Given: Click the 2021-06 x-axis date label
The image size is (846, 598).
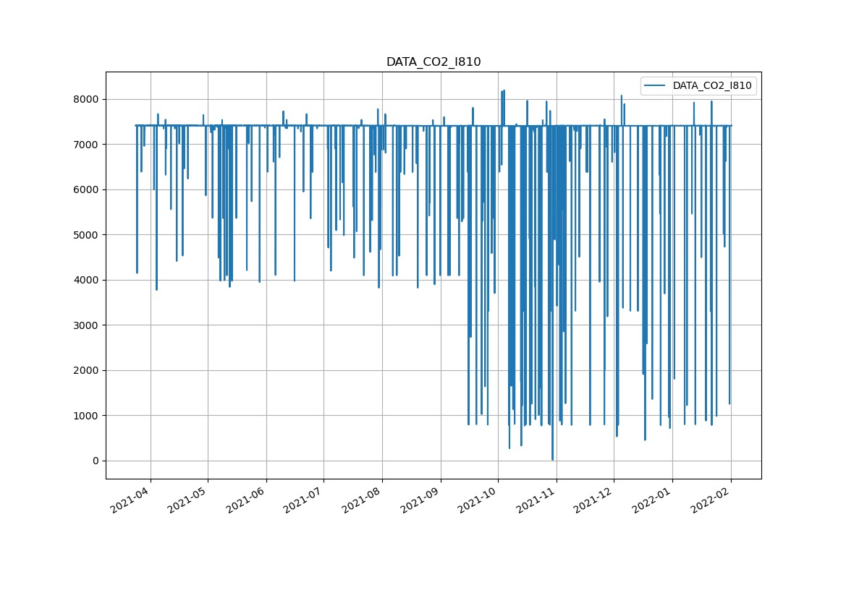Looking at the screenshot, I should point(248,499).
